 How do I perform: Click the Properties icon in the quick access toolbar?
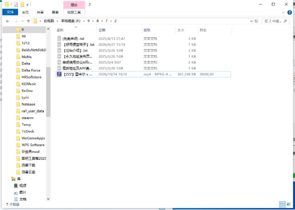tap(16, 4)
